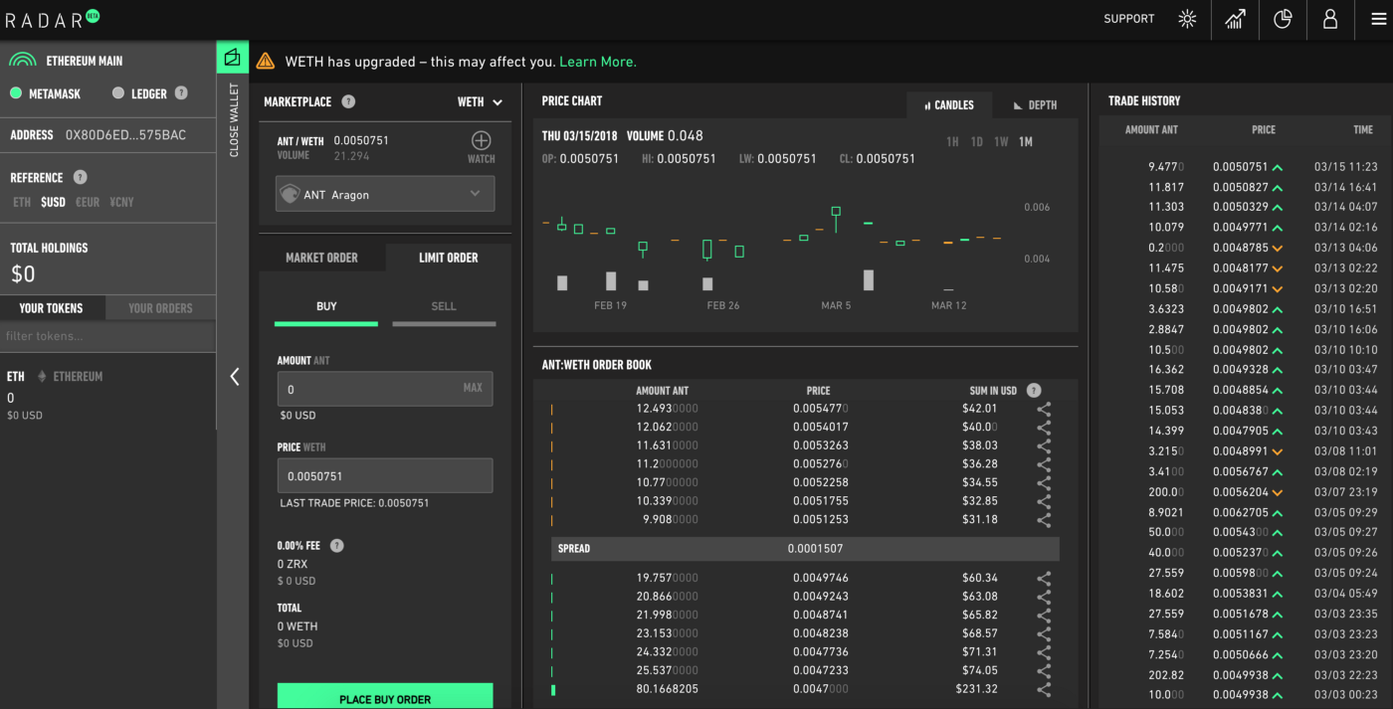Image resolution: width=1393 pixels, height=709 pixels.
Task: Click the Close Wallet vertical tab
Action: point(234,119)
